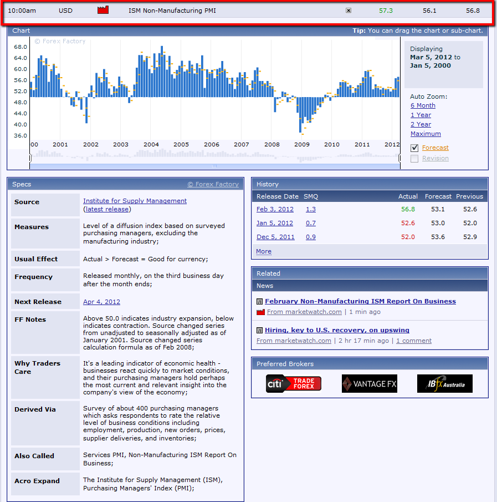Open the latest release link
Viewport: 497px width, 502px height.
pyautogui.click(x=107, y=209)
